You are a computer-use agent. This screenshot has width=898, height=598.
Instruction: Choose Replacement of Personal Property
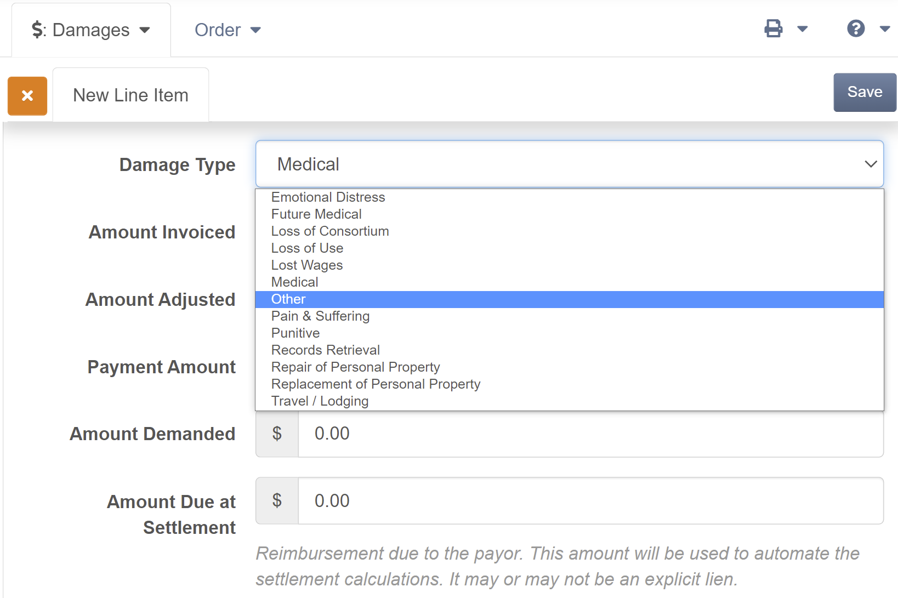point(569,384)
